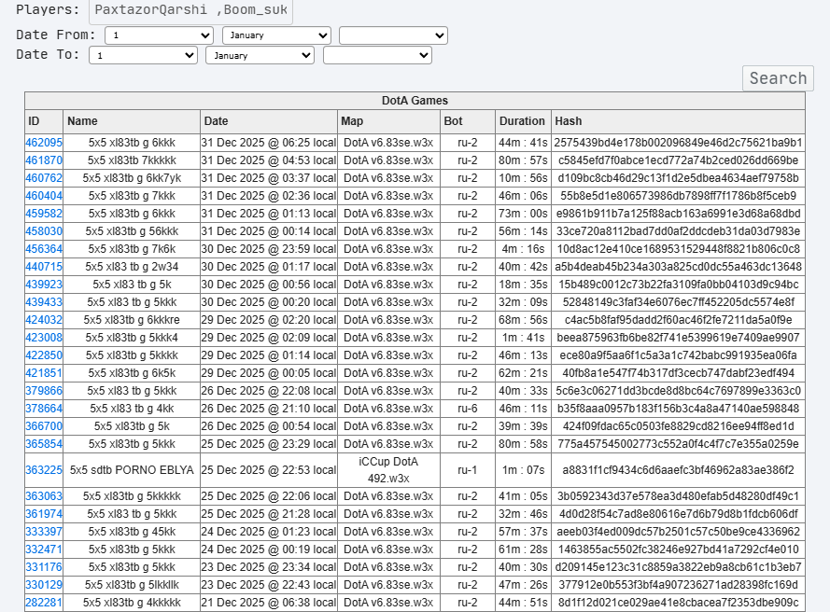
Task: Open game ID 361974
Action: [x=44, y=514]
